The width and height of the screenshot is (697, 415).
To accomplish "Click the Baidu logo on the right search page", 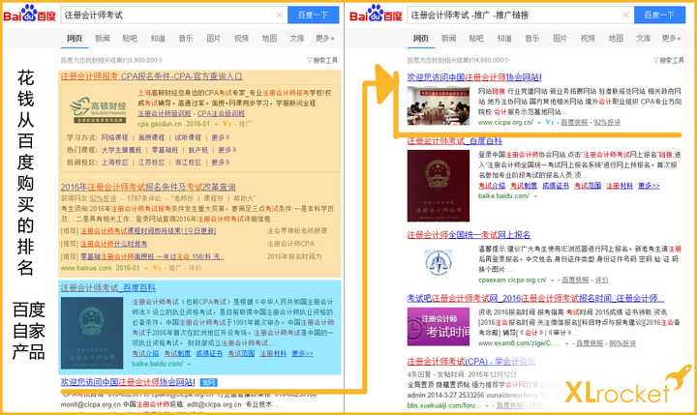I will [376, 14].
